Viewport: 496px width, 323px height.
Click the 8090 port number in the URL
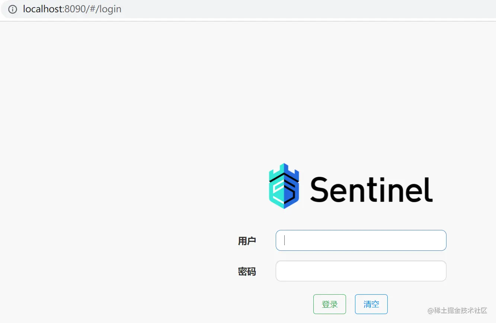[75, 9]
